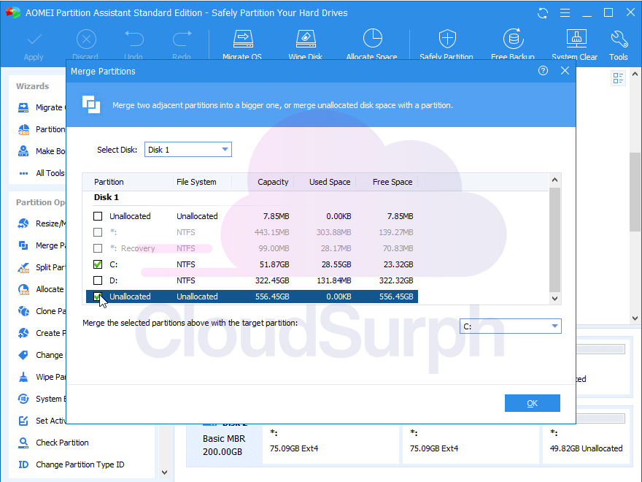
Task: Open the hamburger menu in title bar
Action: (565, 13)
